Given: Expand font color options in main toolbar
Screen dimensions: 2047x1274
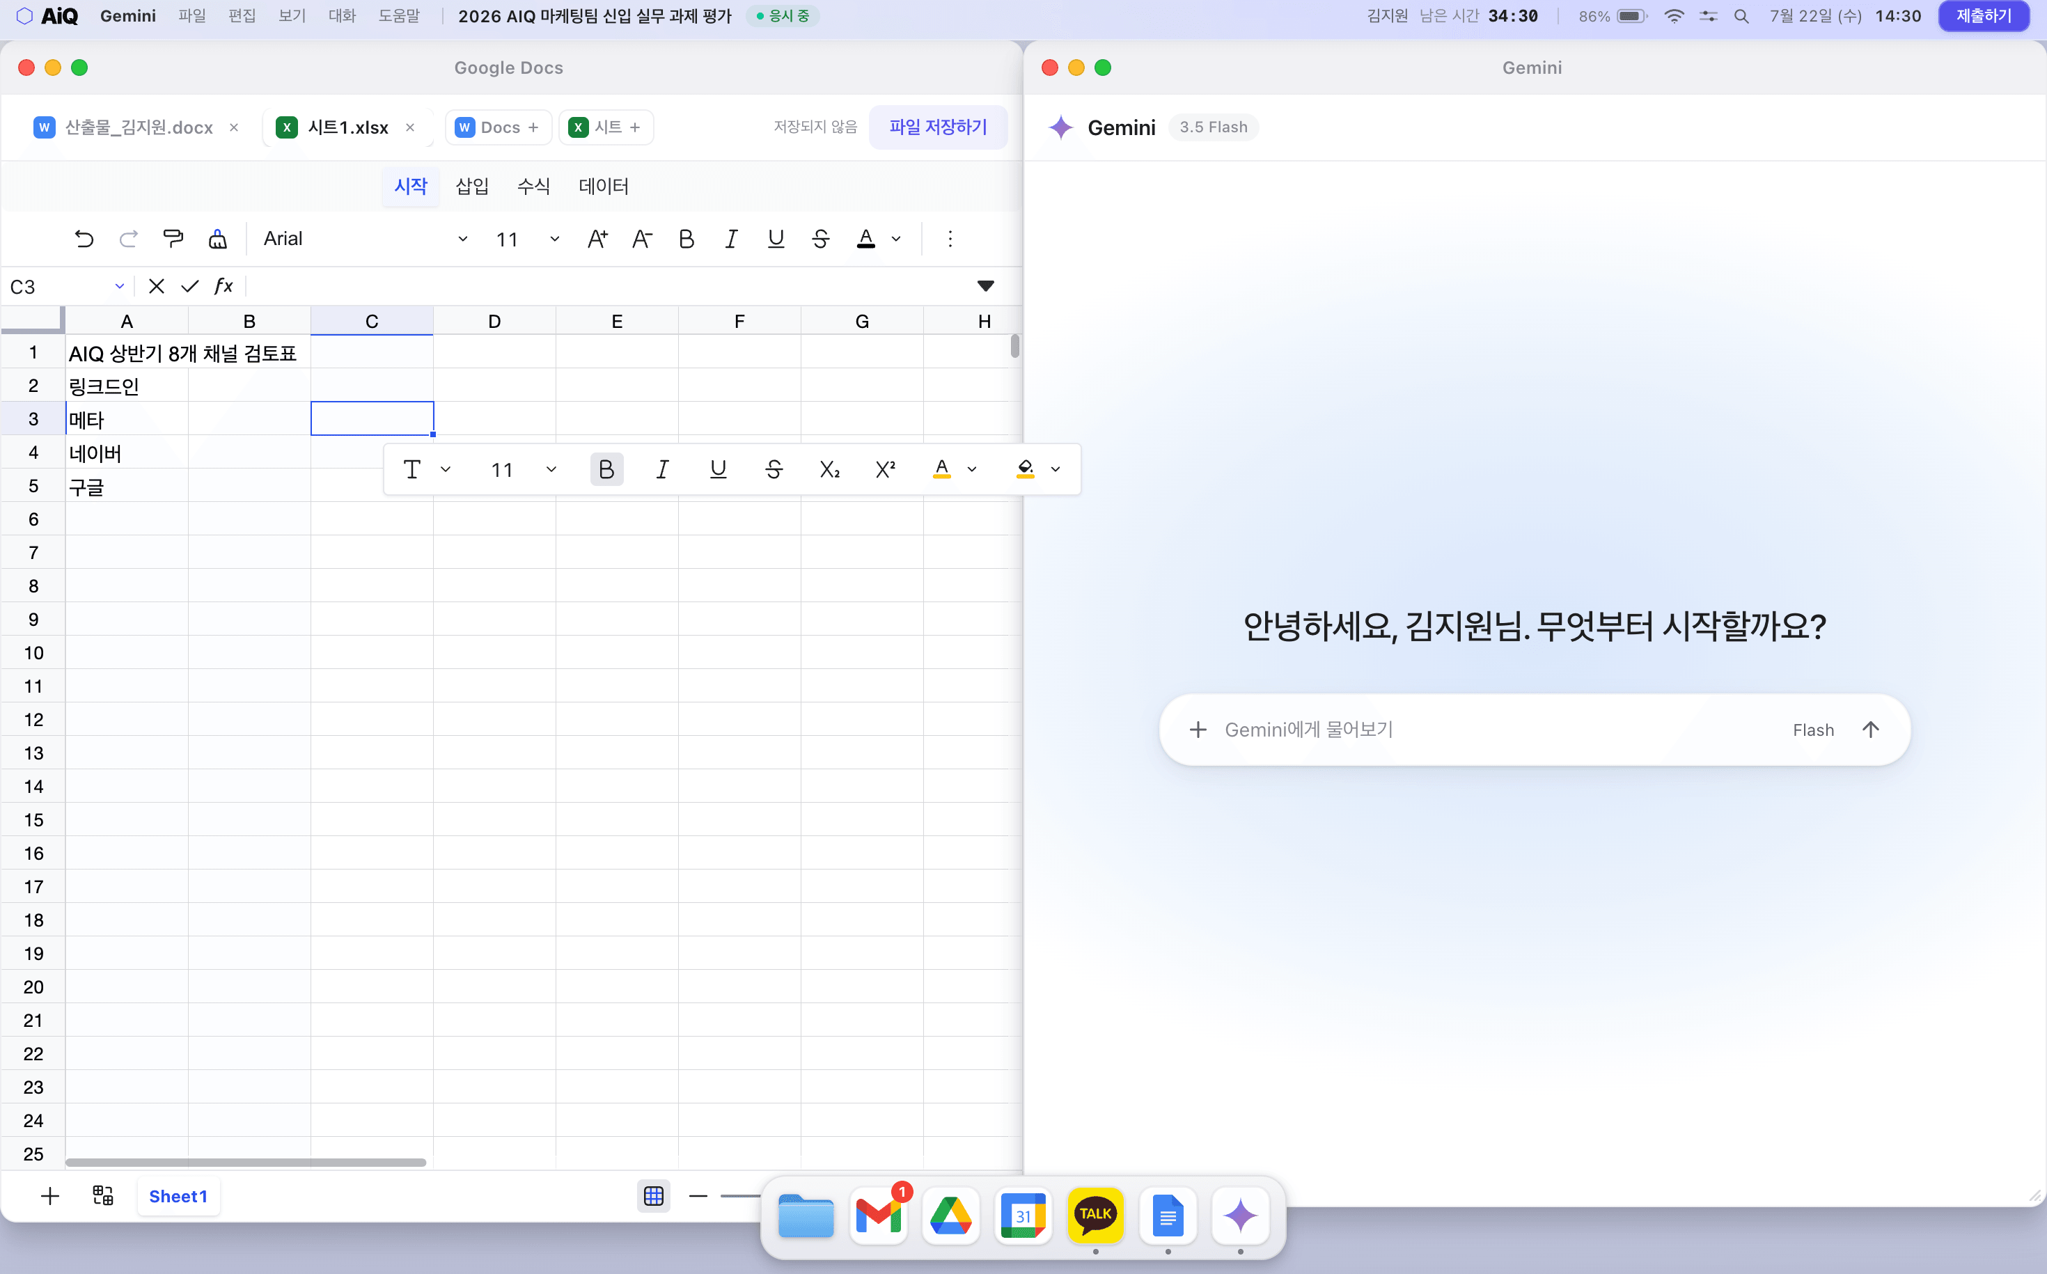Looking at the screenshot, I should click(896, 239).
